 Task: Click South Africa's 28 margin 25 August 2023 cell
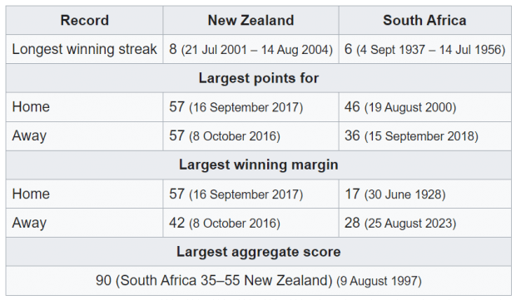424,223
